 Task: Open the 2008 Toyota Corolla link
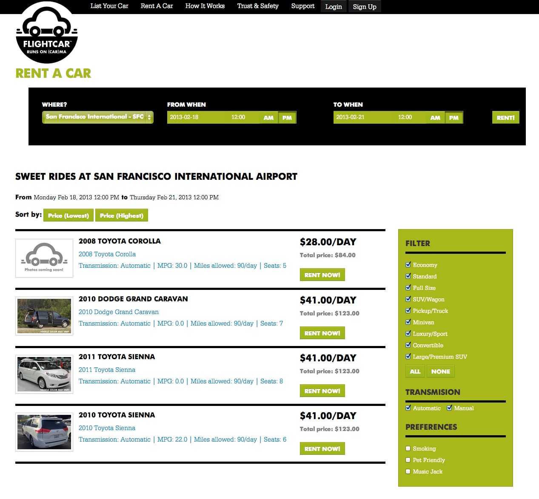[107, 254]
